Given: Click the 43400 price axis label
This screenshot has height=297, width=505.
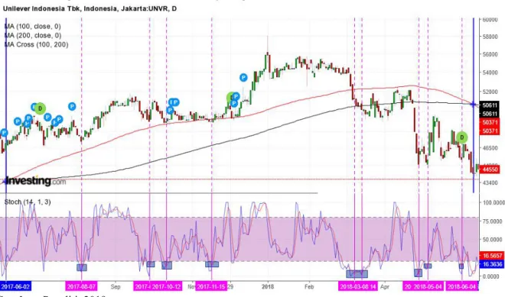Looking at the screenshot, I should pos(490,182).
